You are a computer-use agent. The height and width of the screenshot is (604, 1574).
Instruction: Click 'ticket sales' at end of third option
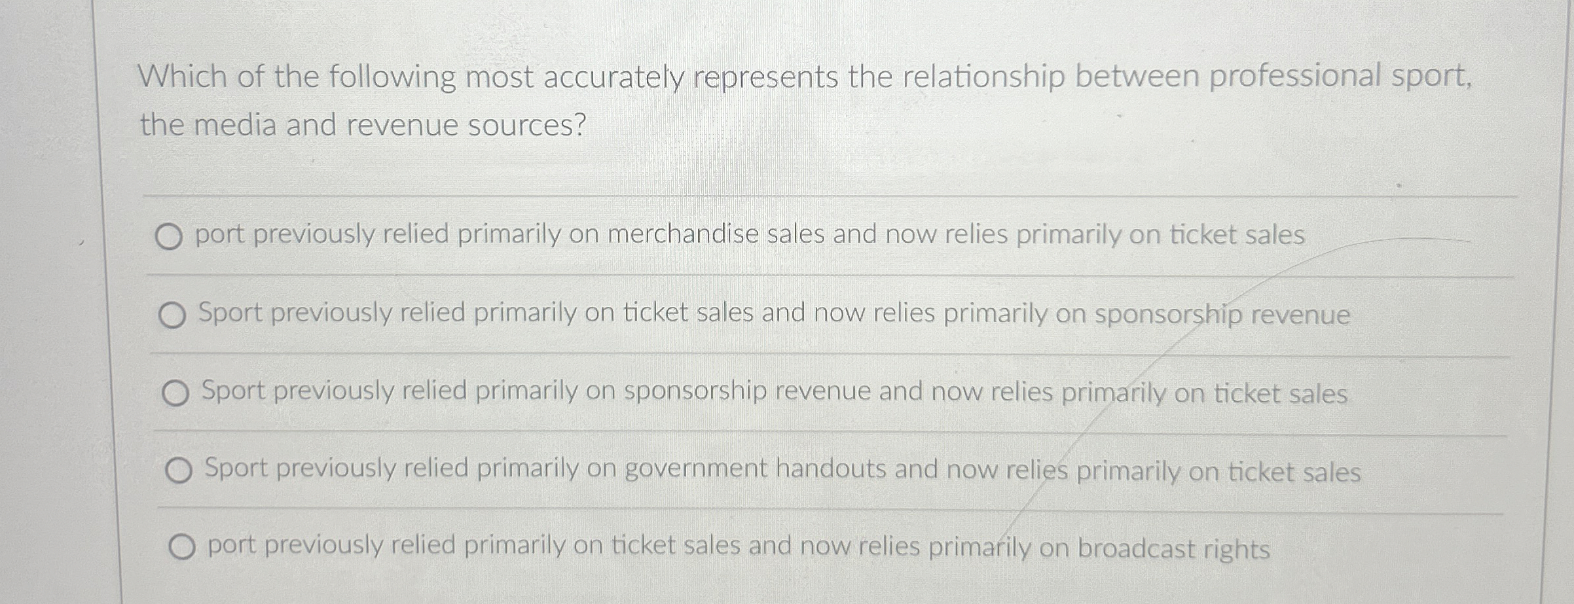point(1281,394)
